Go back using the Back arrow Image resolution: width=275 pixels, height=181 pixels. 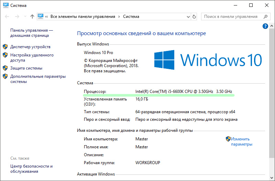[7, 17]
